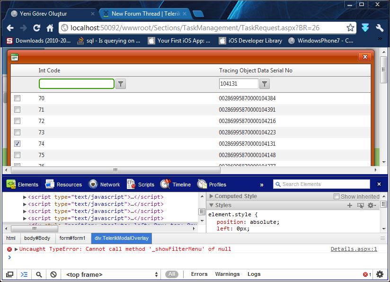The image size is (390, 282).
Task: Click the Int Code filter input
Action: (77, 84)
